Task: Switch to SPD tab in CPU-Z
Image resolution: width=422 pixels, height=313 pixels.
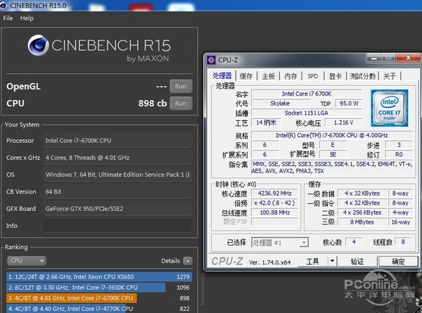Action: click(313, 76)
